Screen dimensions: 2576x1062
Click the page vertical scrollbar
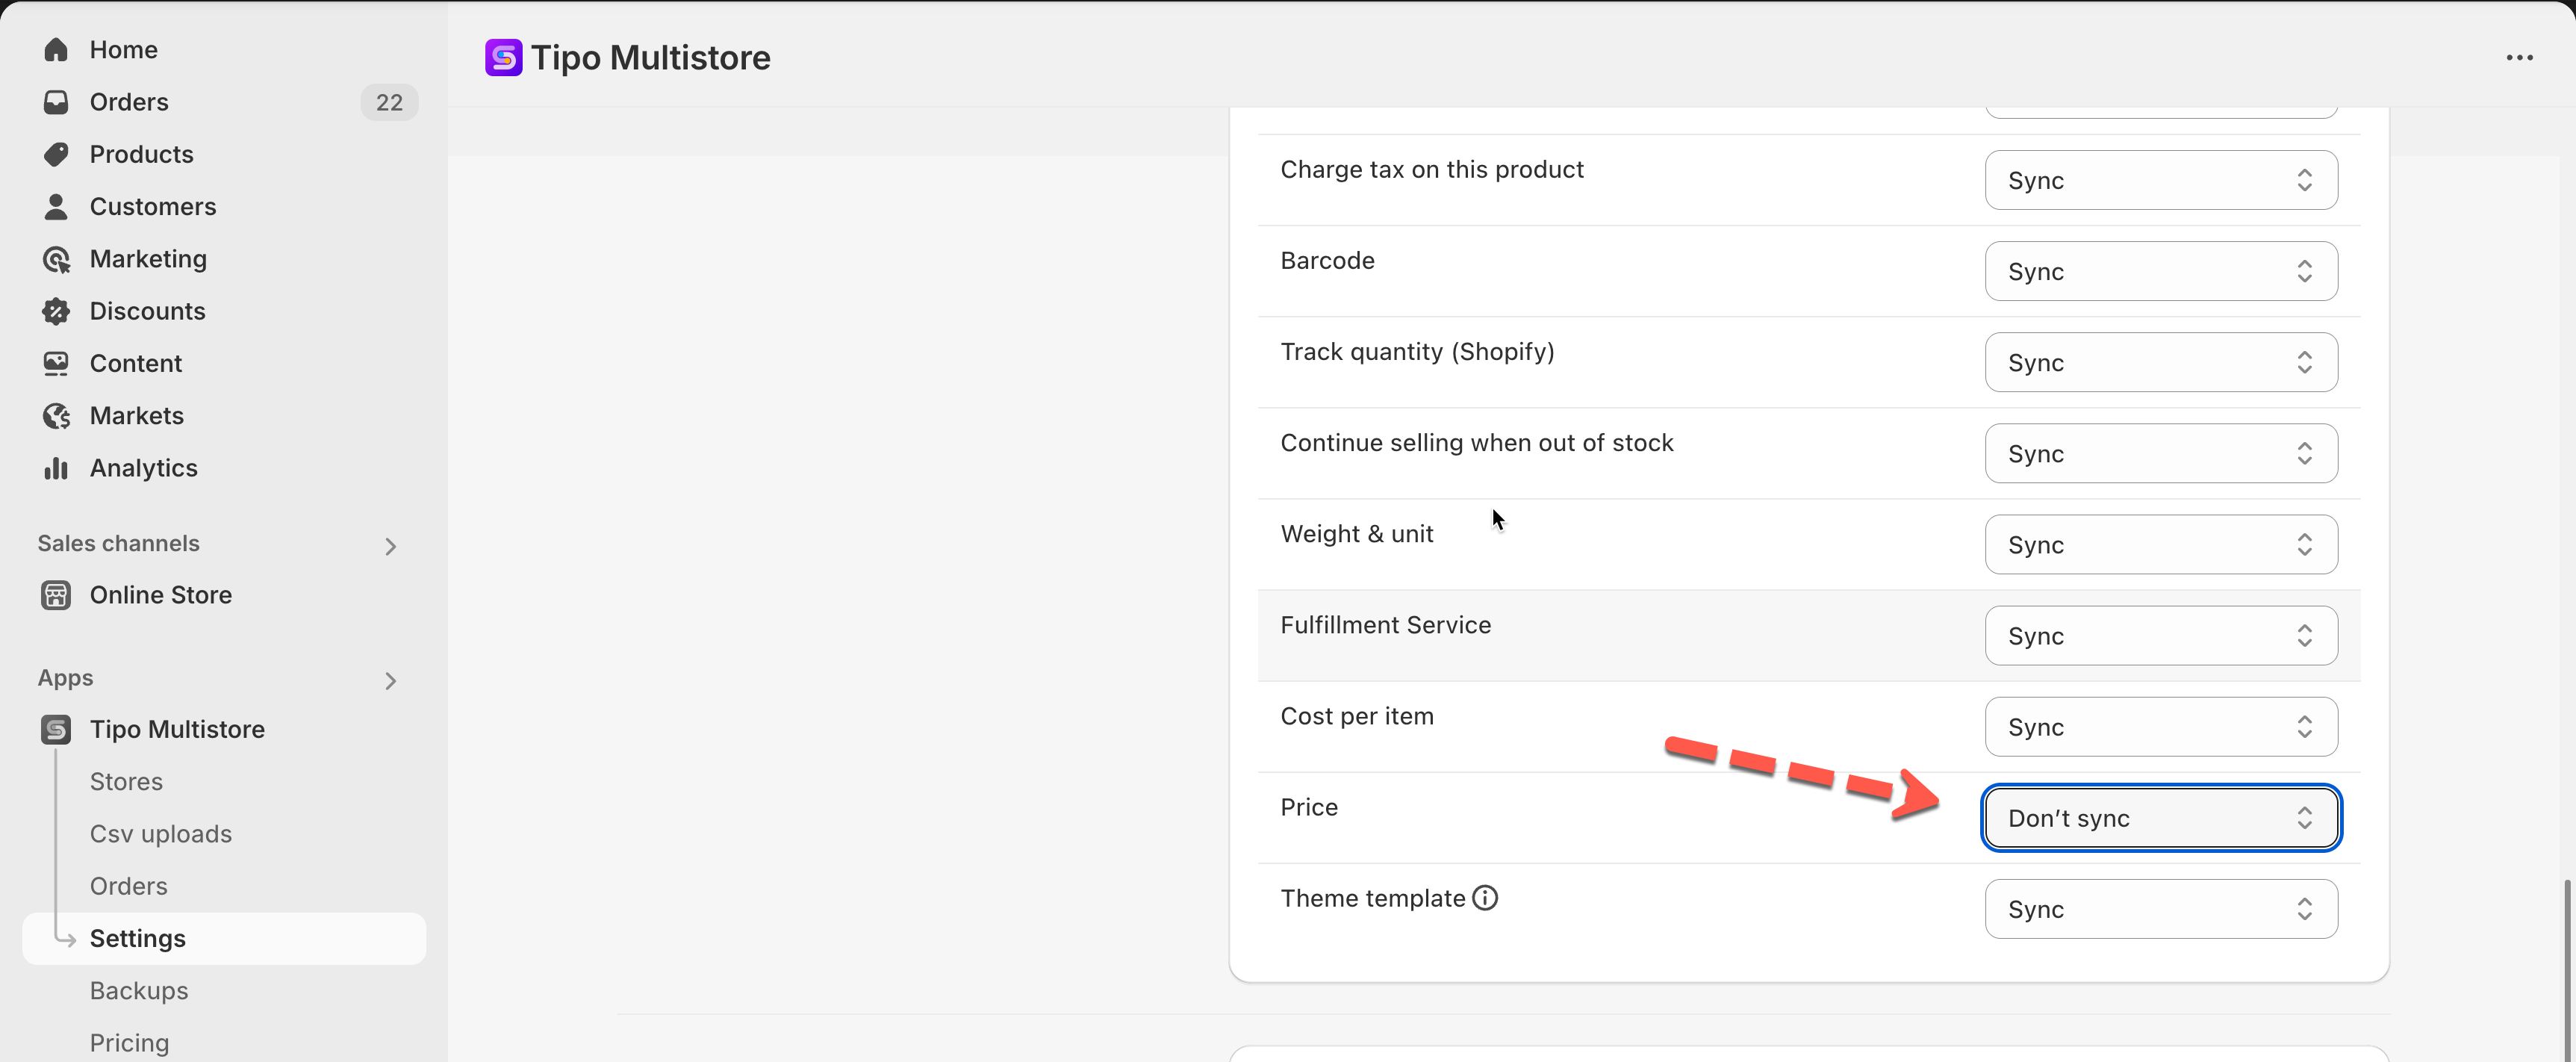2567,960
